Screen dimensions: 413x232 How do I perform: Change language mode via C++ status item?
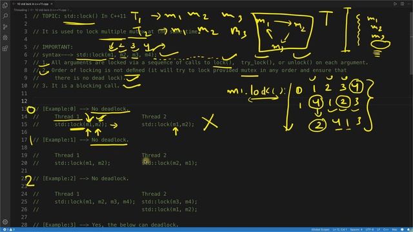click(x=386, y=229)
